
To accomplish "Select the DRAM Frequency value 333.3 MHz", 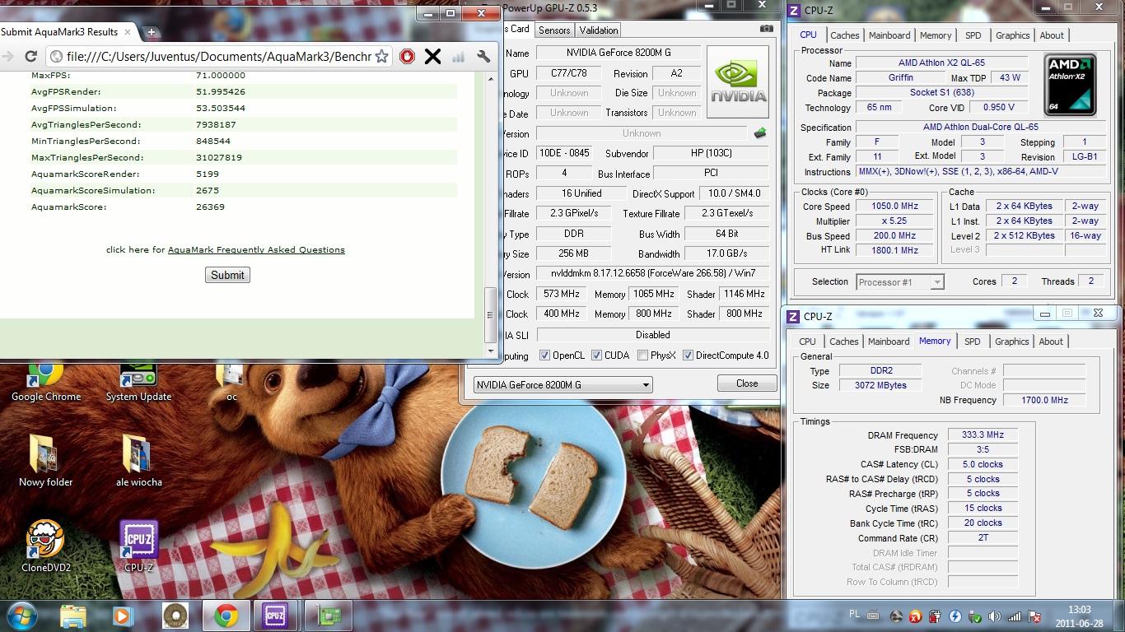I will 983,435.
